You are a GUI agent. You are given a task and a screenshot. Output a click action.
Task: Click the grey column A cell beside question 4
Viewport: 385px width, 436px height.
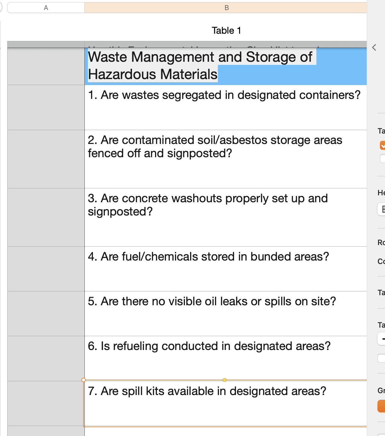click(46, 269)
